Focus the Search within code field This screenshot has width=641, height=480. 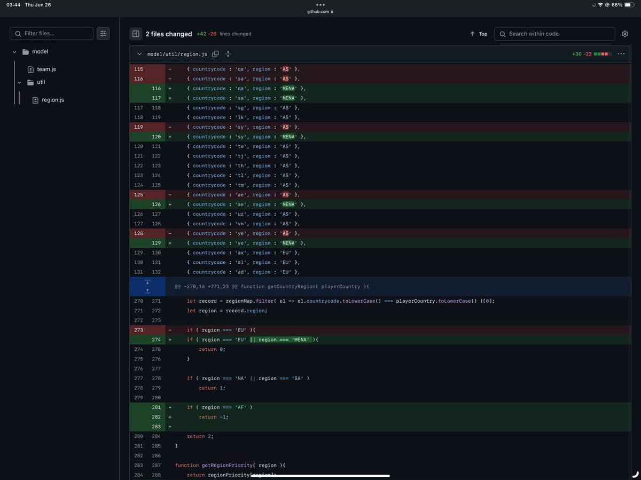point(554,34)
